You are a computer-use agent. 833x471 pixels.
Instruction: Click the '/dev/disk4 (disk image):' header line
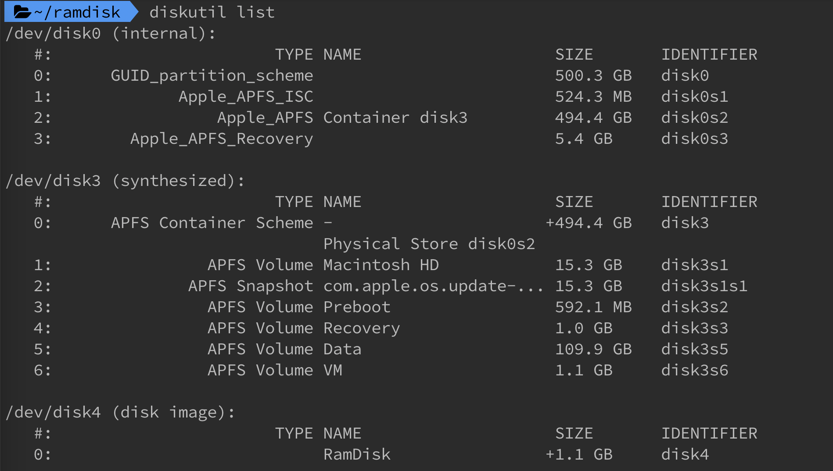point(120,412)
